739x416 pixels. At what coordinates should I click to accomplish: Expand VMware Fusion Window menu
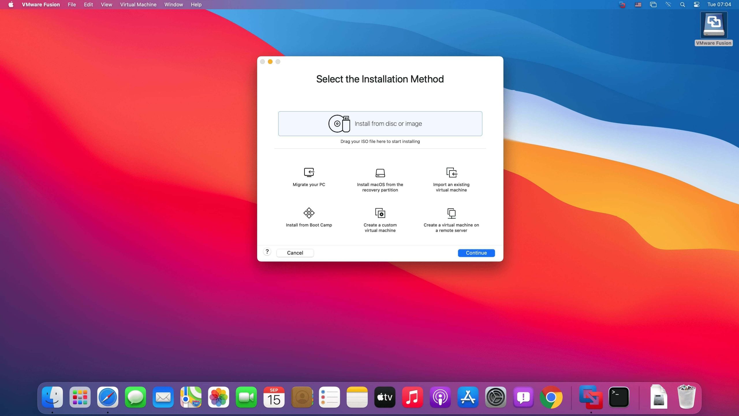tap(173, 5)
